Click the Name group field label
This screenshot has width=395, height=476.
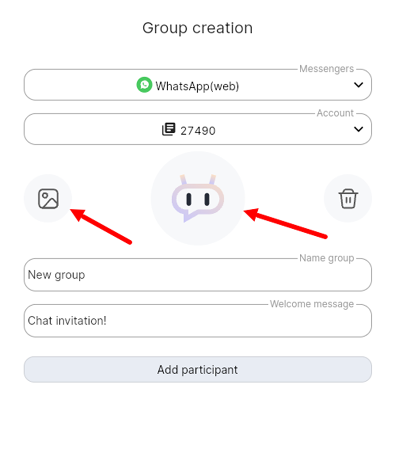(326, 259)
